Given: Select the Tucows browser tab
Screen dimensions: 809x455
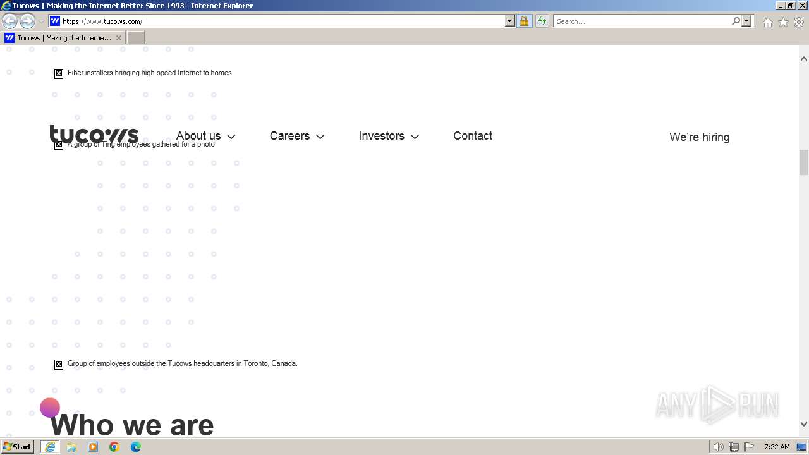Looking at the screenshot, I should (63, 38).
